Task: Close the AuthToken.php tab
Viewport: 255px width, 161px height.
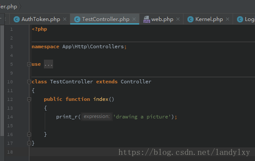Action: 65,19
